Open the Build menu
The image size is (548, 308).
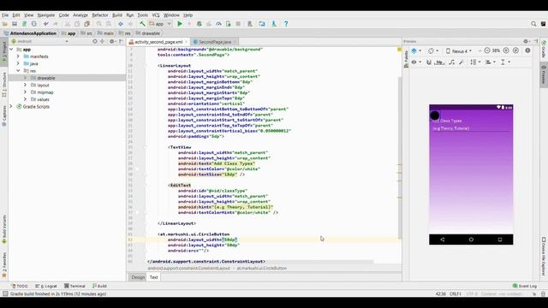[117, 15]
